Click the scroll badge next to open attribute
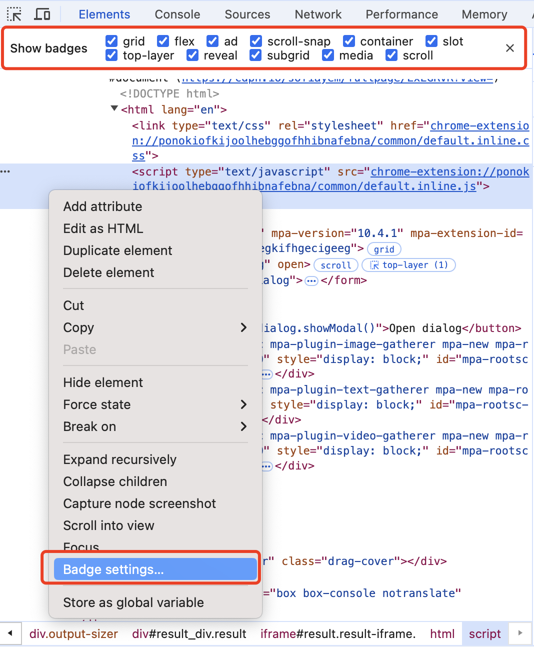The width and height of the screenshot is (534, 647). click(336, 265)
